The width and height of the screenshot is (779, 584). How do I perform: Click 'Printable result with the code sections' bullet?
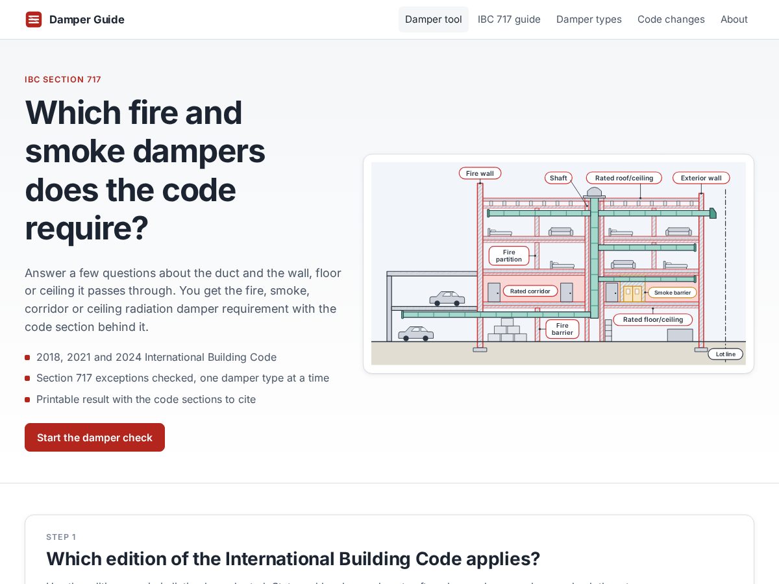[x=146, y=399]
